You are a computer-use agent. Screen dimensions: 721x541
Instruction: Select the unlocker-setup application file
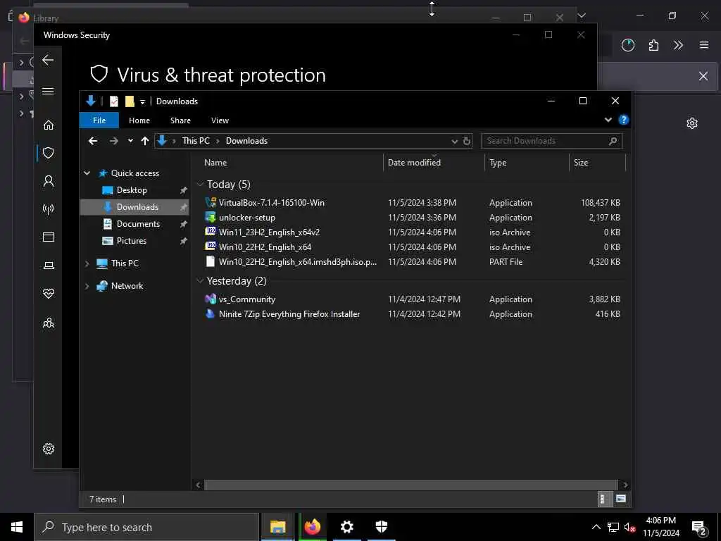coord(247,217)
